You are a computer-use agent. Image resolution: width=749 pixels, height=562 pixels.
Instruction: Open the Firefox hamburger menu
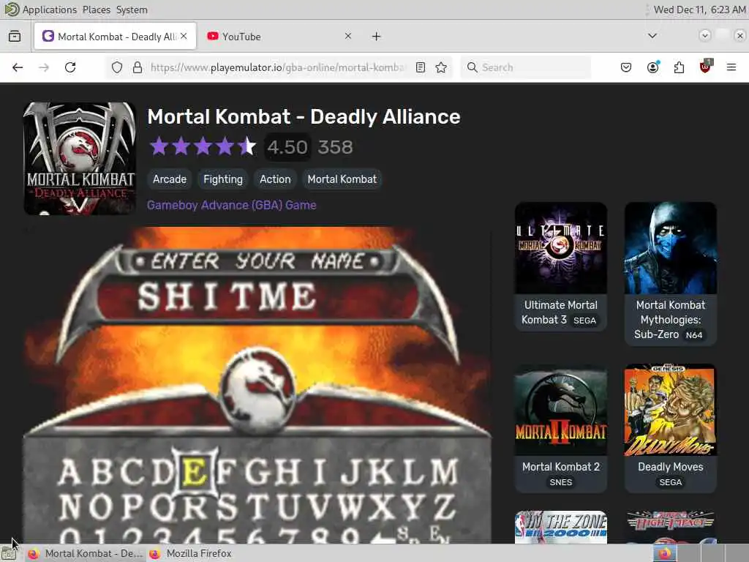click(731, 67)
